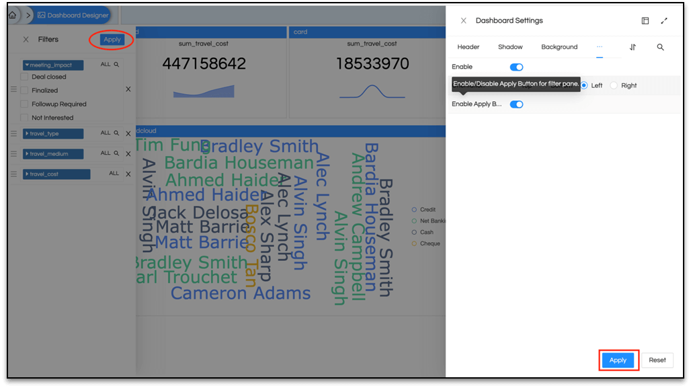Apply the dashboard settings
This screenshot has width=691, height=386.
pyautogui.click(x=618, y=360)
